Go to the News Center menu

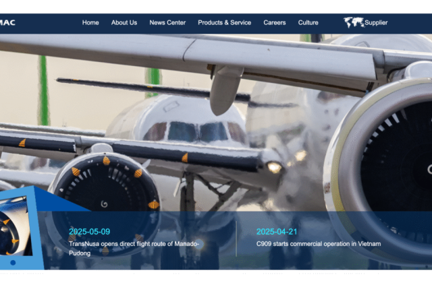167,22
